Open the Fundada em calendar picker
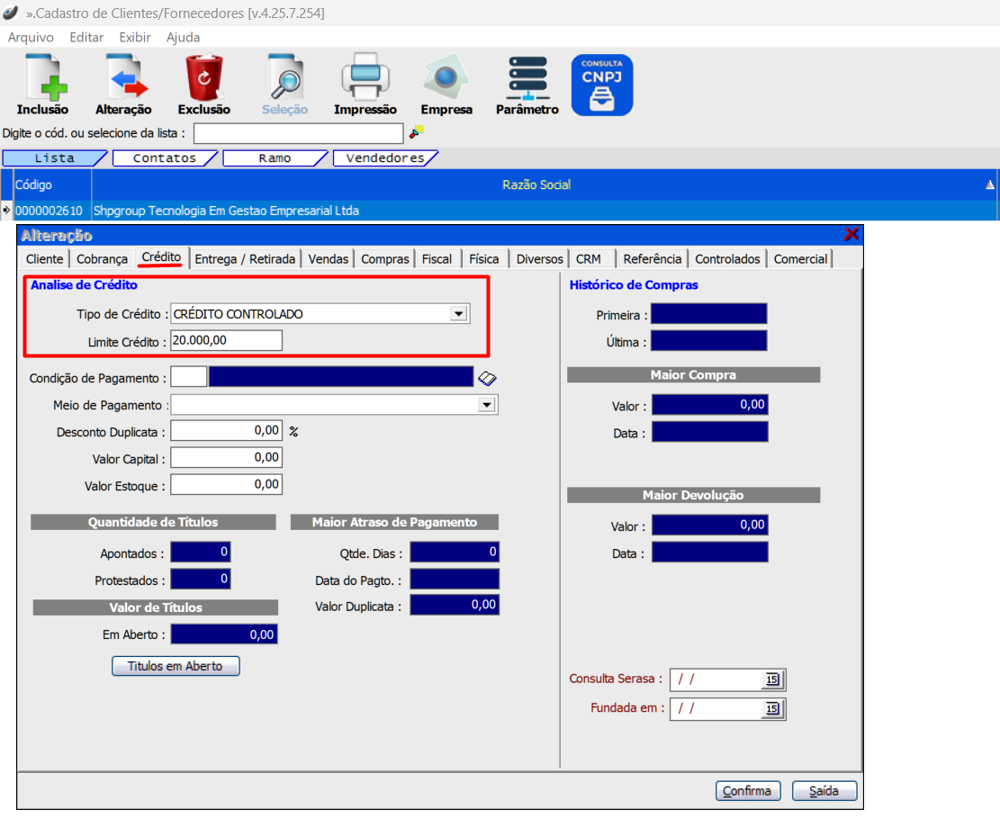This screenshot has height=836, width=1000. click(771, 709)
